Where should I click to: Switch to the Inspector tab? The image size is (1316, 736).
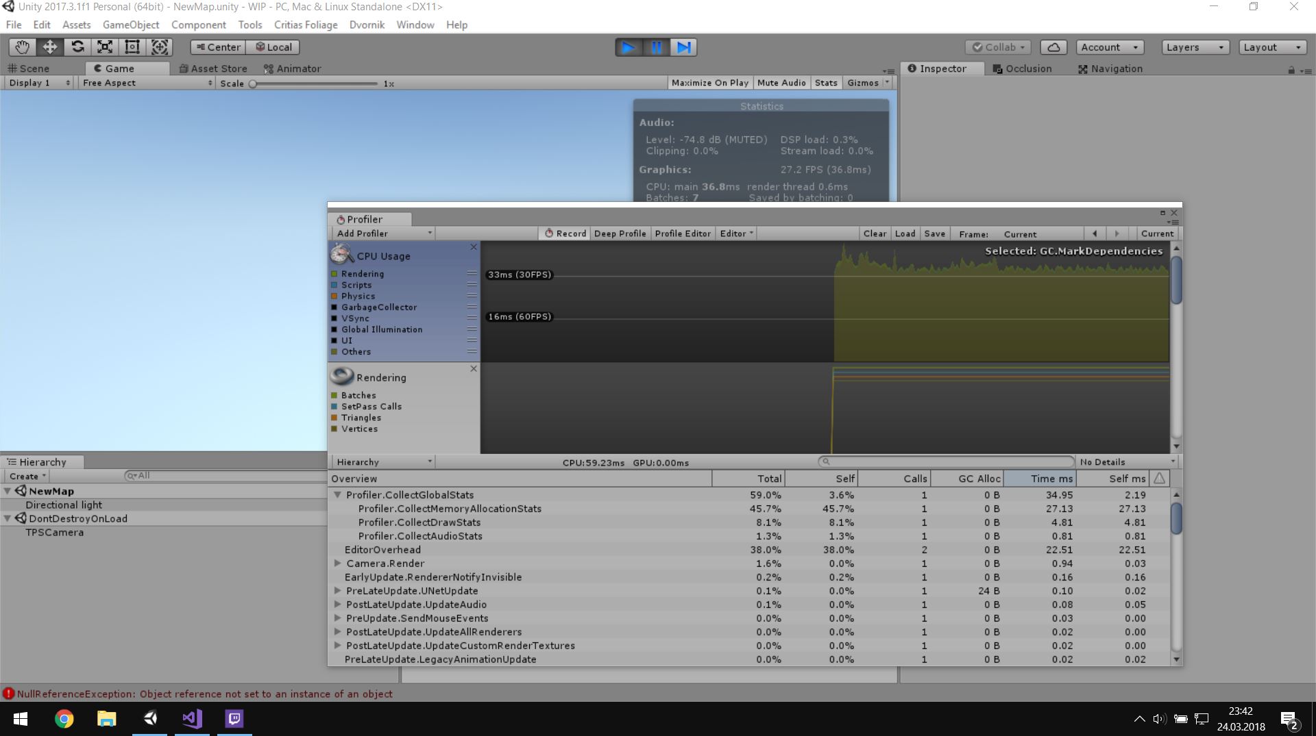[942, 68]
